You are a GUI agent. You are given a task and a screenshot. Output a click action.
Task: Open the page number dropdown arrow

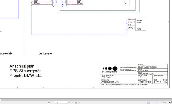click(x=67, y=103)
